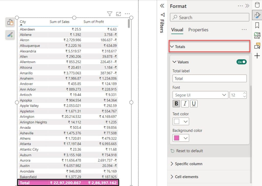Click the Ann Arbor city cell
This screenshot has height=186, width=262.
(x=28, y=89)
